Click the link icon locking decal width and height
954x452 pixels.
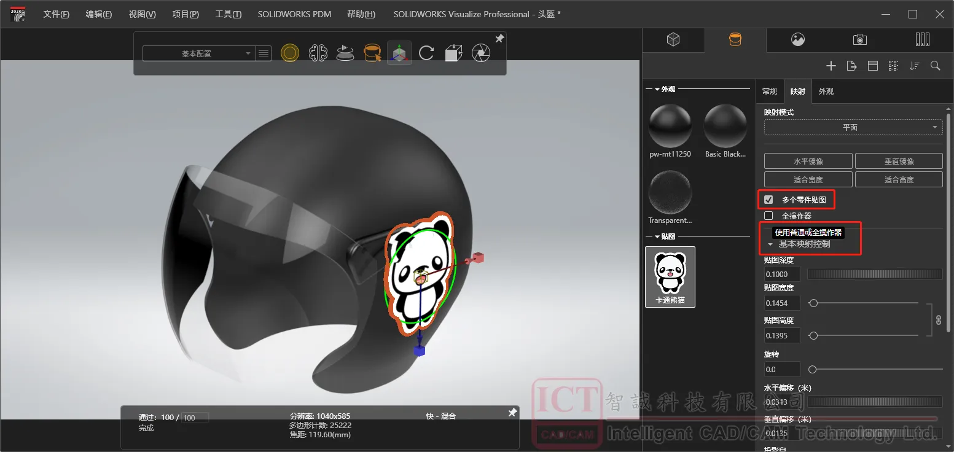coord(938,319)
